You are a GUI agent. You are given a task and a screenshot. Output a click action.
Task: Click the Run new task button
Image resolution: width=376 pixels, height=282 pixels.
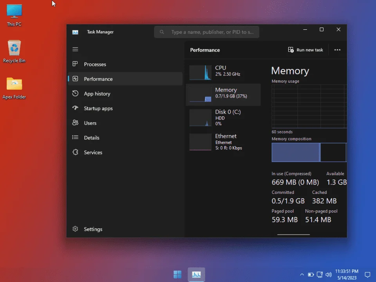coord(305,50)
